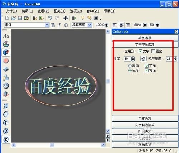Open the animation options tool in left sidebar
The image size is (179, 153).
6,94
